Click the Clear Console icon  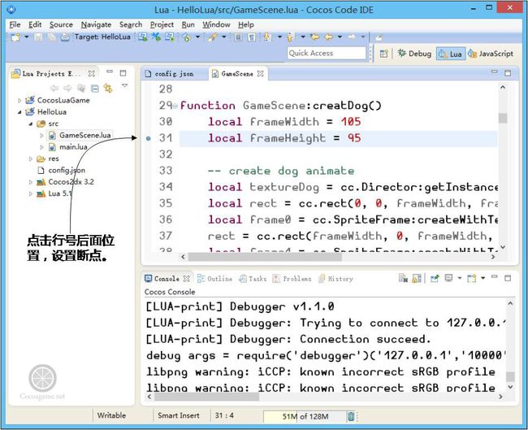[403, 278]
